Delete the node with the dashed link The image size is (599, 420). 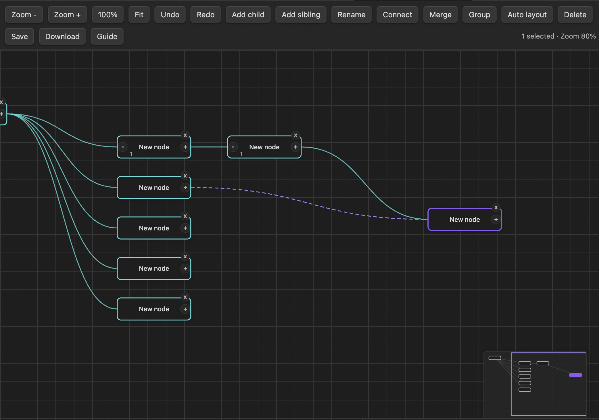[185, 176]
